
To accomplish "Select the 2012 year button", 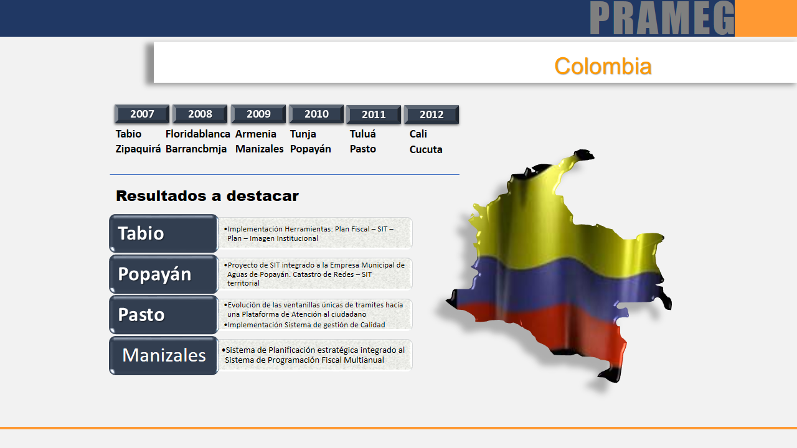I will 432,115.
